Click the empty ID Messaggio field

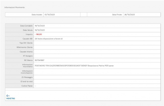[x=97, y=78]
